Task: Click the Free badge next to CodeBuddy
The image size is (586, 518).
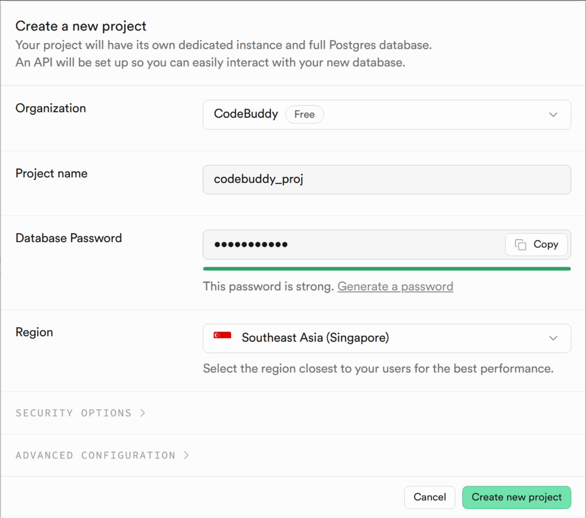Action: click(x=304, y=114)
